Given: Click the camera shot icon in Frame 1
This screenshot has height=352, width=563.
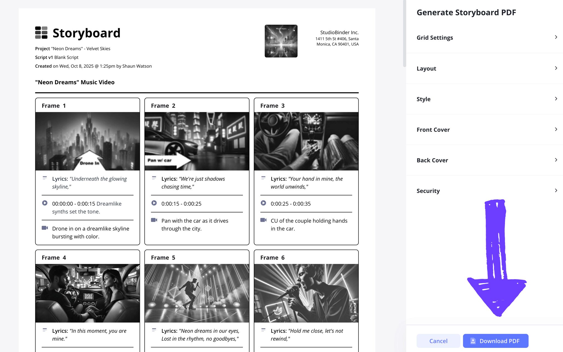Looking at the screenshot, I should [x=45, y=228].
